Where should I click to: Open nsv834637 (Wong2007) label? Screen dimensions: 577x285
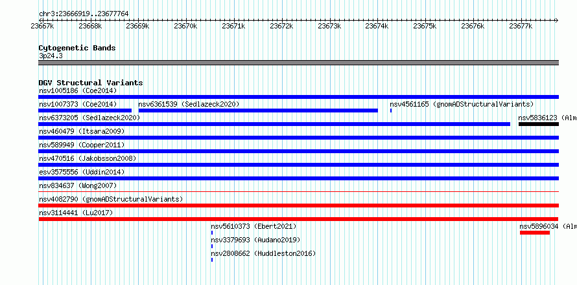(x=78, y=185)
